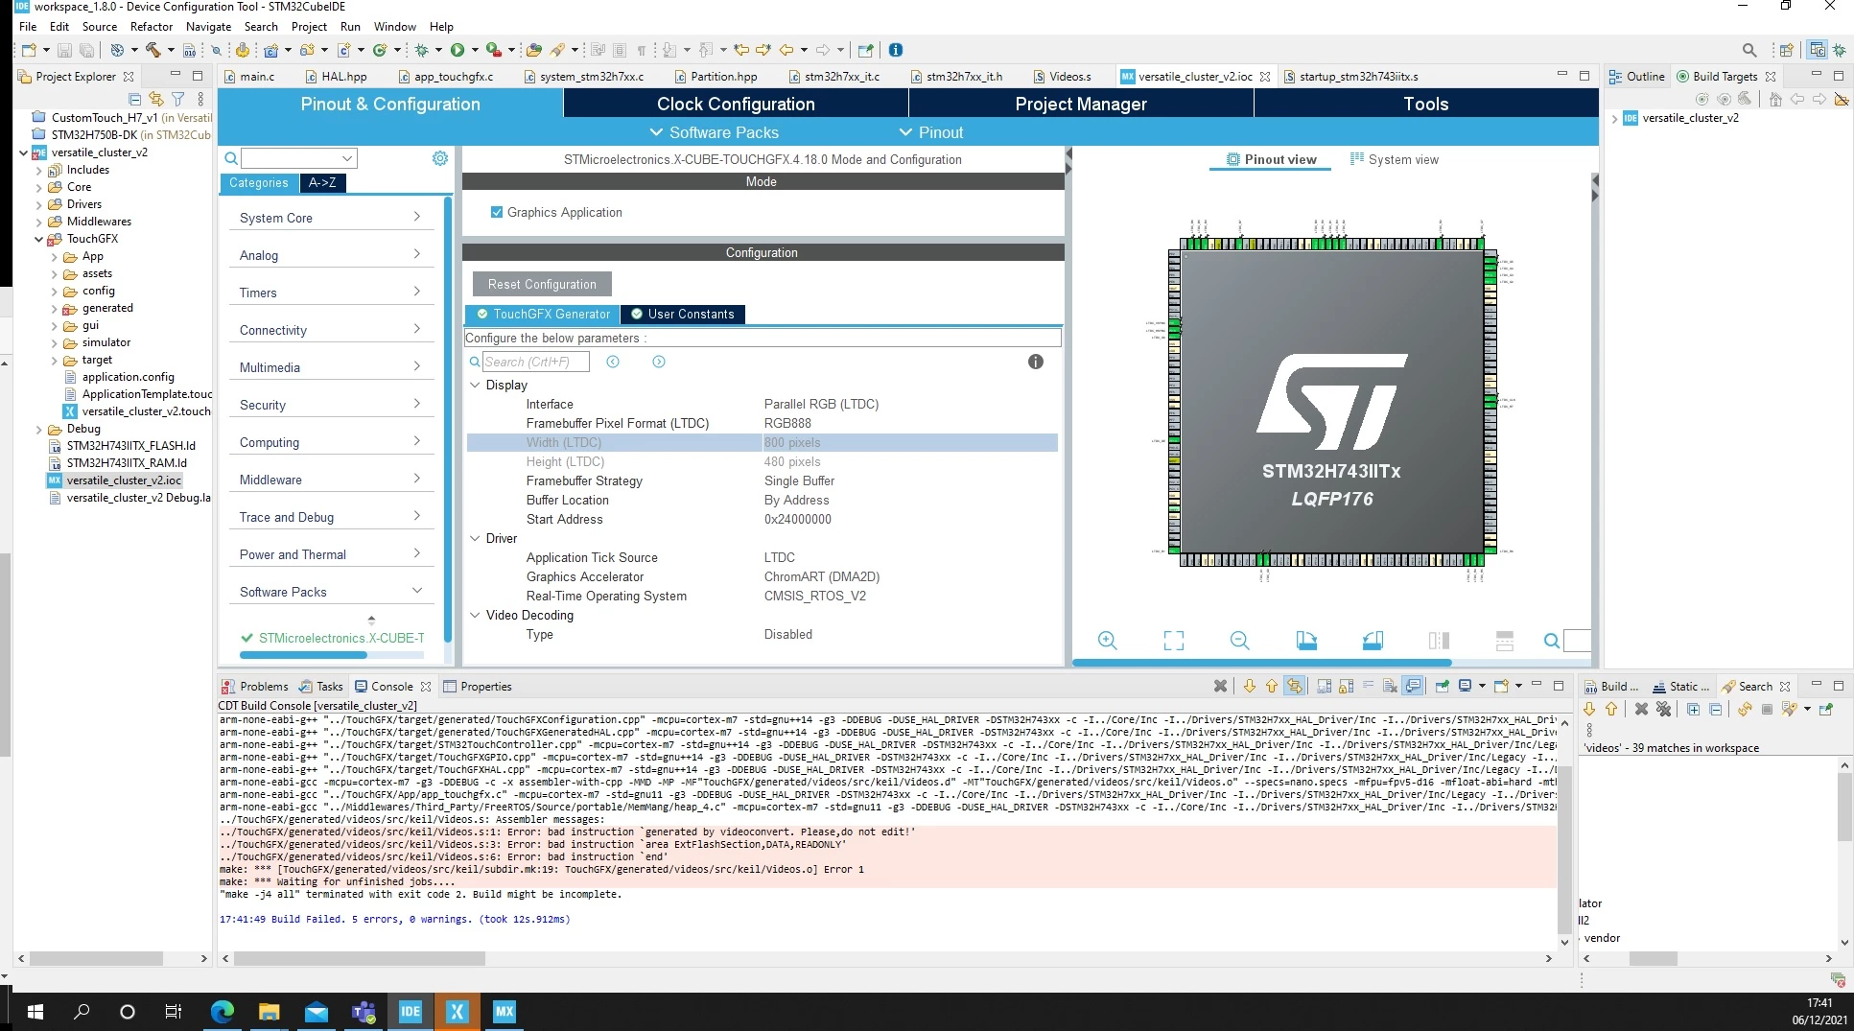This screenshot has height=1031, width=1854.
Task: Switch to the User Constants tab
Action: [682, 314]
